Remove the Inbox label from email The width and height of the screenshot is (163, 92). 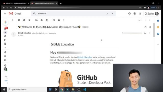(x=88, y=27)
